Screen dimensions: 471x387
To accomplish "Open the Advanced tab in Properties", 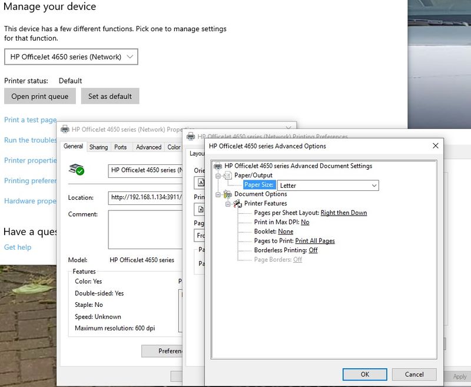I will pos(148,147).
